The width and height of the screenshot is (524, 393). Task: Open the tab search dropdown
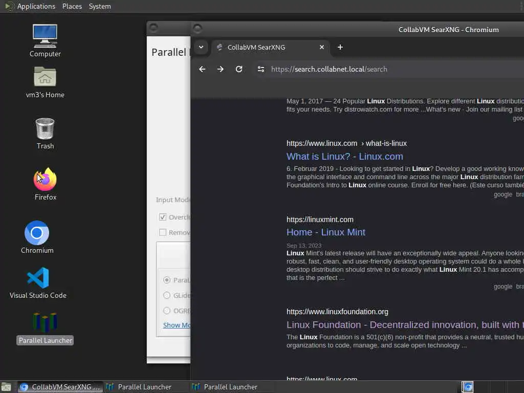click(201, 47)
